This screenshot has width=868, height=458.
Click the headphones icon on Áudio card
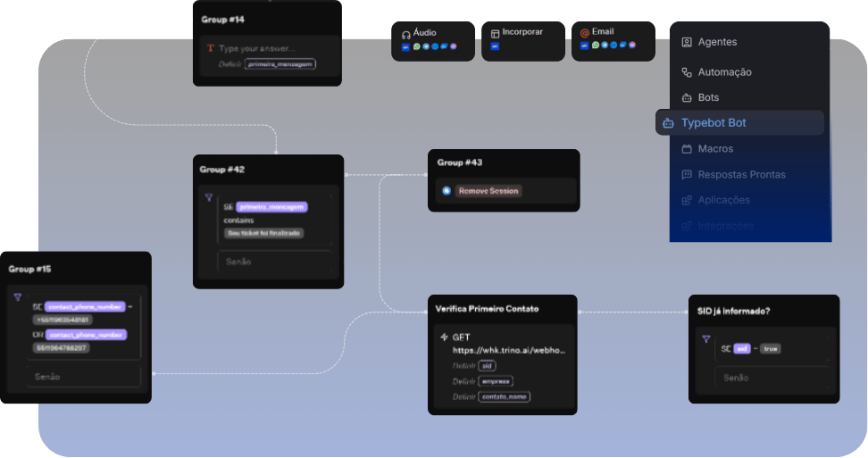click(406, 33)
